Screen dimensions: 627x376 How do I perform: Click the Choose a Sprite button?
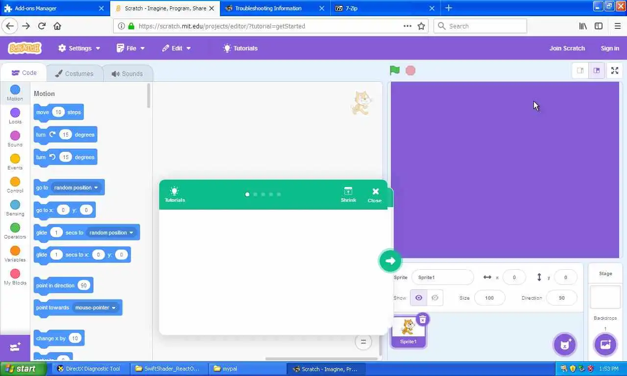pyautogui.click(x=565, y=344)
